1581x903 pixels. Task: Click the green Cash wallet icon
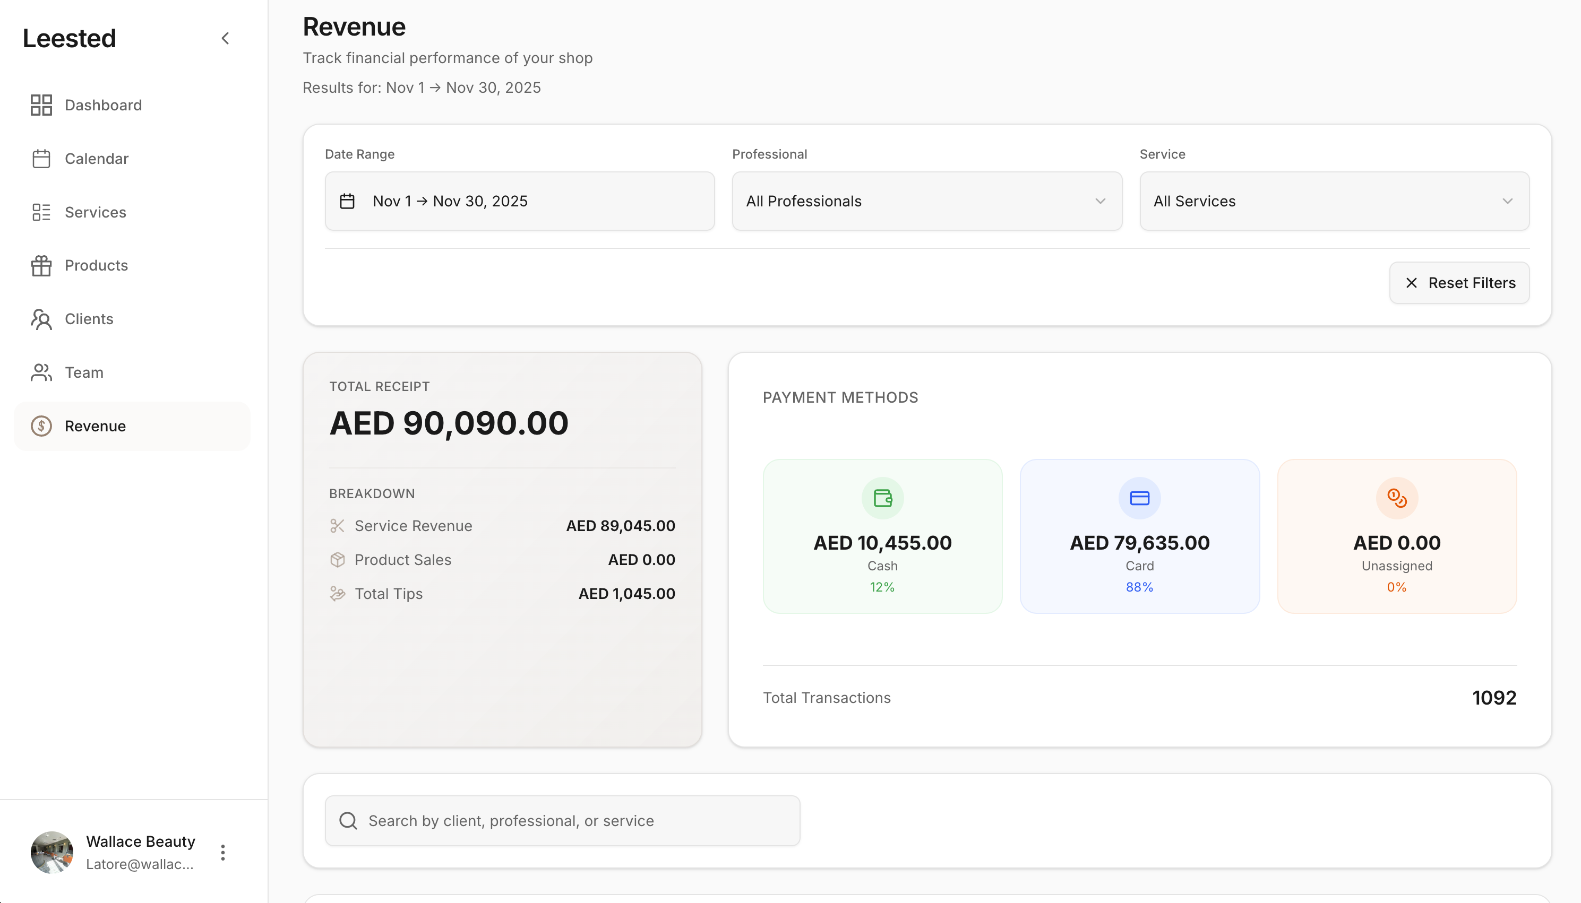(882, 498)
